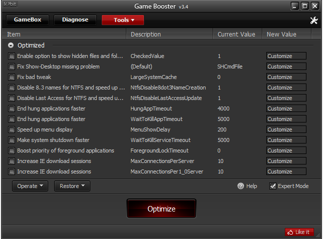
Task: Customize the ForegroundLockTimeout value
Action: click(286, 150)
